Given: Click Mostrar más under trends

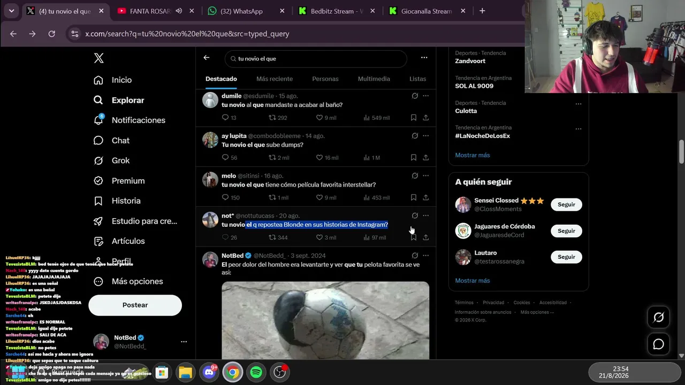Looking at the screenshot, I should pyautogui.click(x=473, y=155).
